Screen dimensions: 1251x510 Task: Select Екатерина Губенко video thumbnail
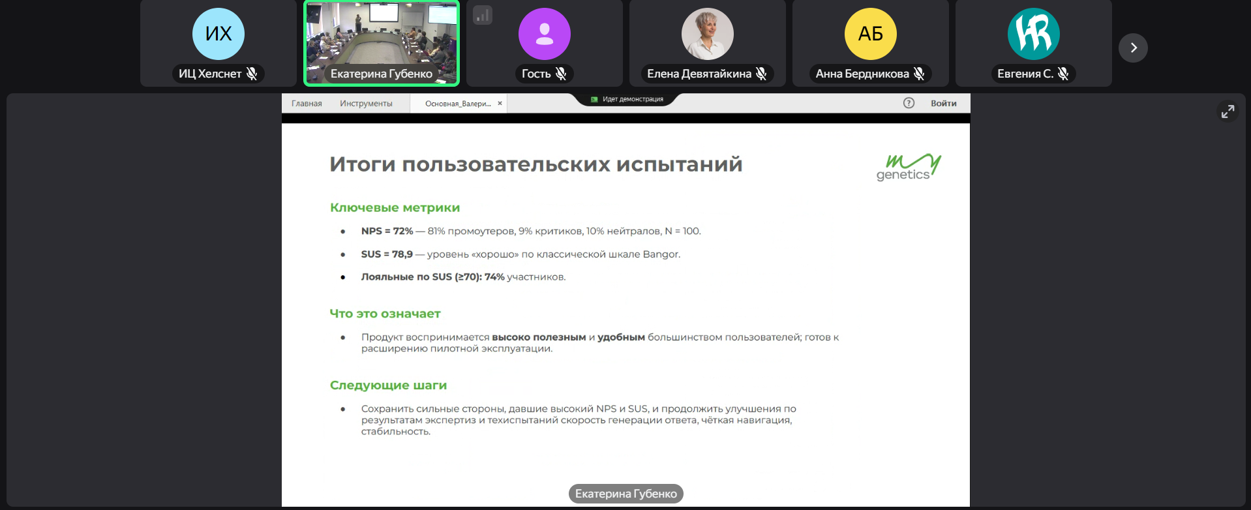click(382, 39)
